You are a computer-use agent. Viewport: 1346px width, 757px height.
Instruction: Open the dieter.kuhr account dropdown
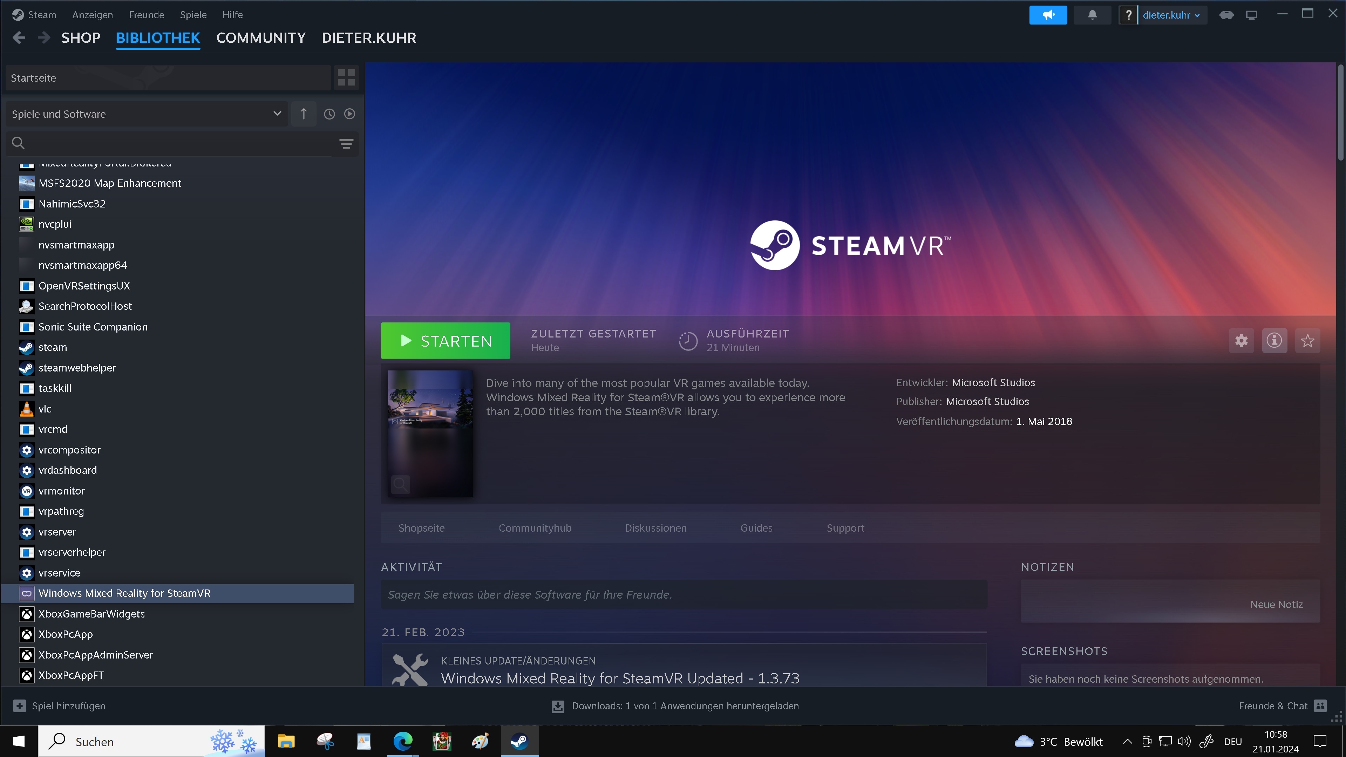tap(1171, 15)
